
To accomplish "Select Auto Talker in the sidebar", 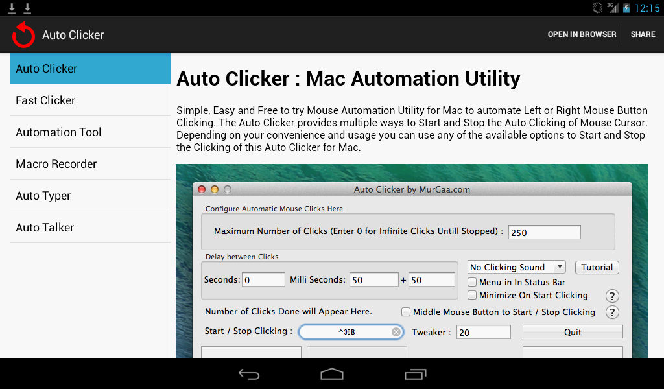I will (91, 228).
